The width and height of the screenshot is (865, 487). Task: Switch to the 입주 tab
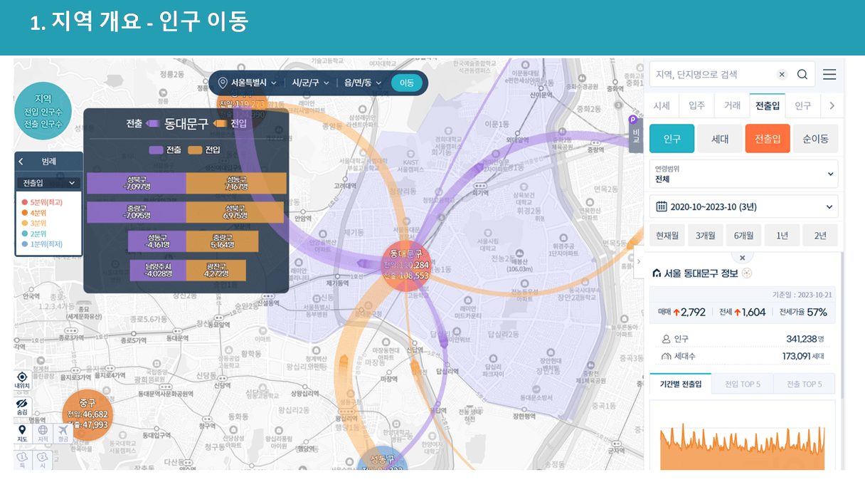[697, 105]
